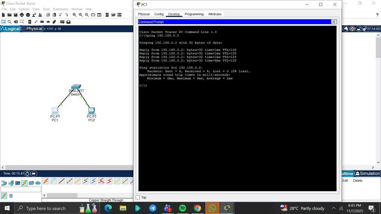
Task: Click the Zoom Out magnifier icon
Action: pos(87,15)
